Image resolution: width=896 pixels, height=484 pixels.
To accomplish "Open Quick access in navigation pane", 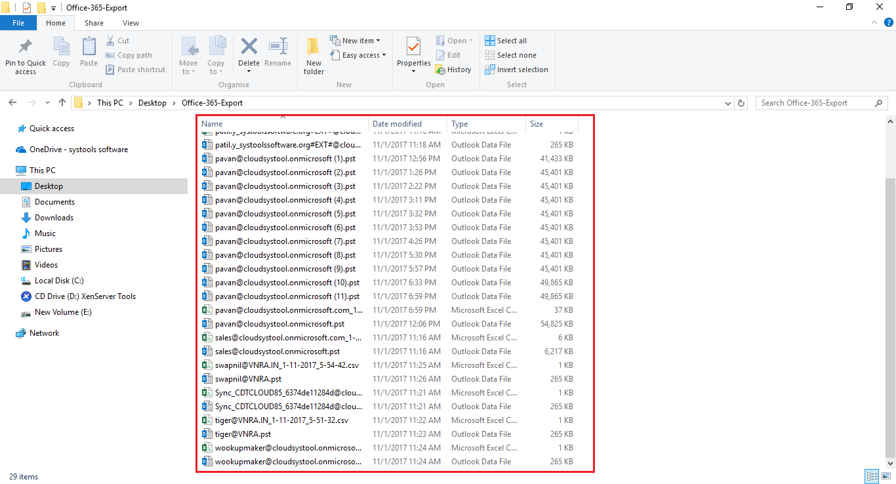I will coord(52,129).
